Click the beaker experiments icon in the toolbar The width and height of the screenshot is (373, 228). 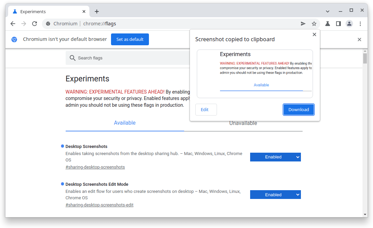pyautogui.click(x=327, y=24)
